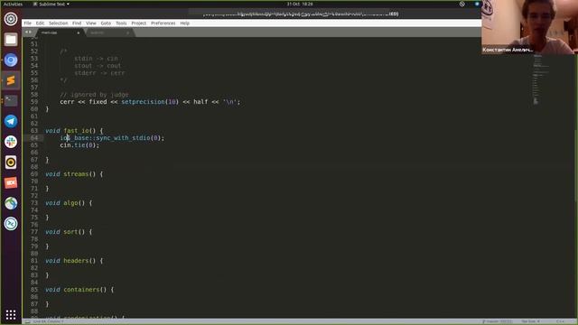
Task: Click the 'void algo() {' line
Action: [x=69, y=203]
